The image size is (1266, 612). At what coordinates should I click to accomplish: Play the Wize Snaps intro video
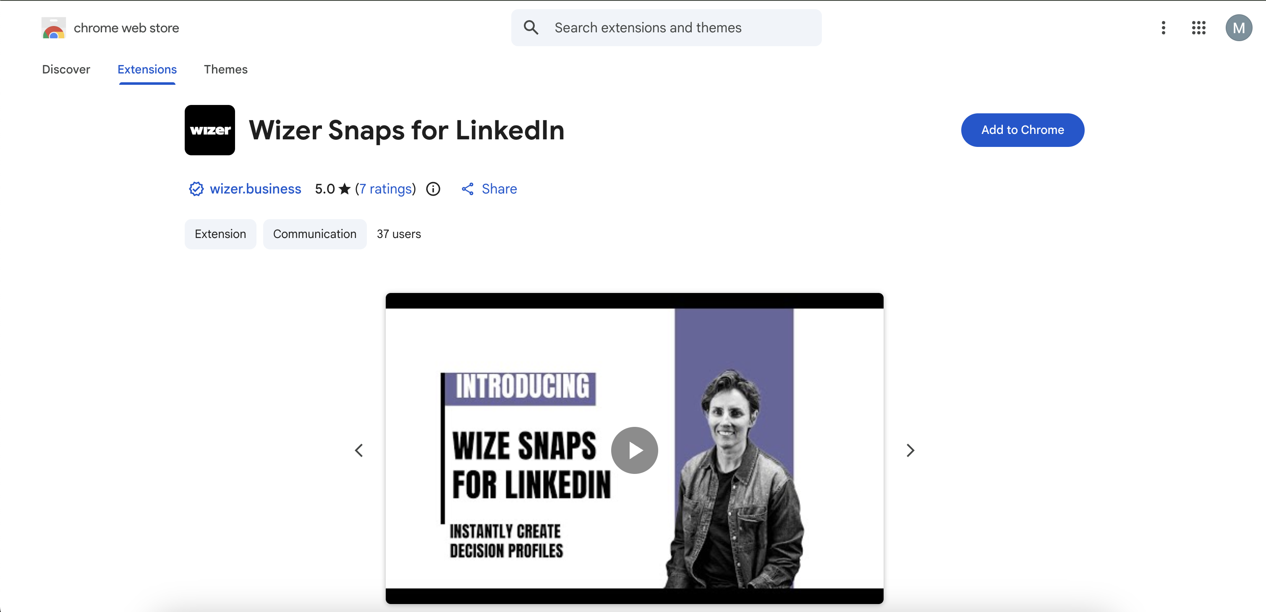634,450
